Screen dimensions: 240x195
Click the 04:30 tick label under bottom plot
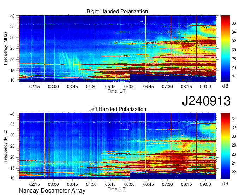[91, 184]
